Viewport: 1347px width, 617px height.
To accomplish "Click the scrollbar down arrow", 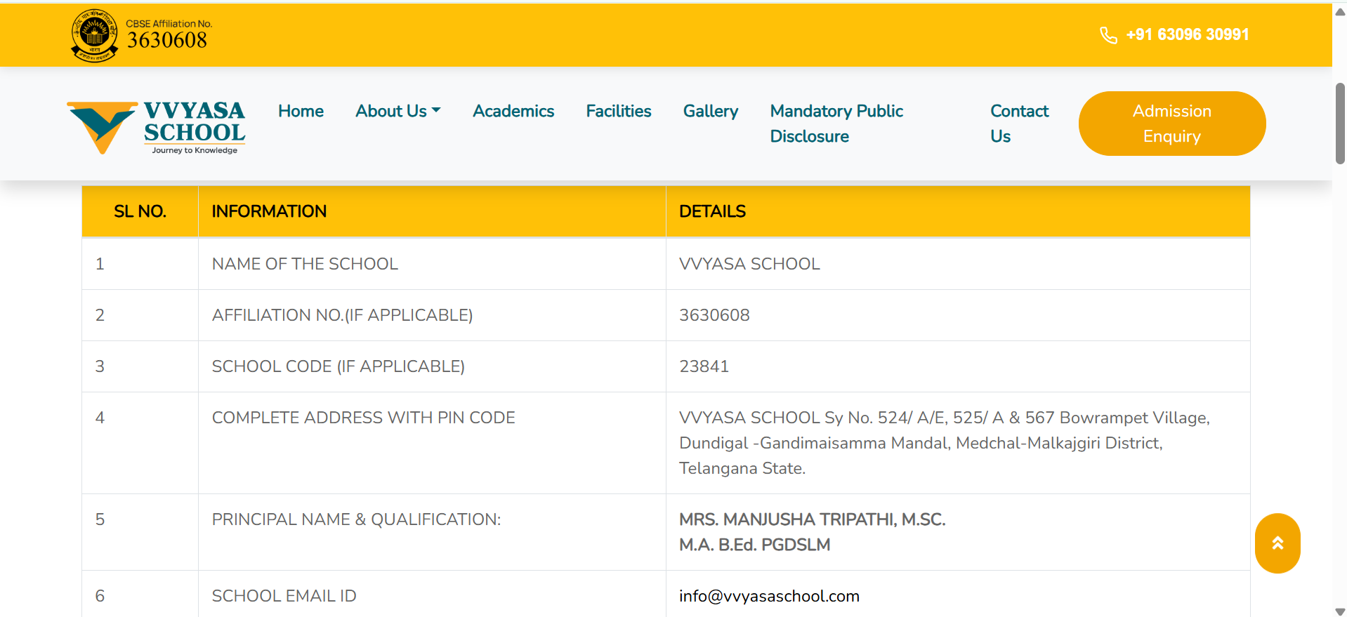I will click(1340, 611).
